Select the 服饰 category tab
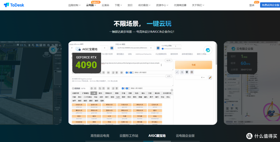This screenshot has height=142, width=280. click(100, 93)
